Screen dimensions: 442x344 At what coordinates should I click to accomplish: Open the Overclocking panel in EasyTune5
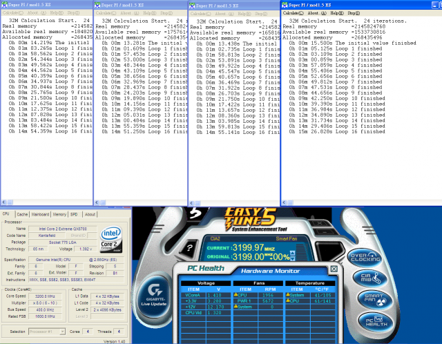coord(365,257)
